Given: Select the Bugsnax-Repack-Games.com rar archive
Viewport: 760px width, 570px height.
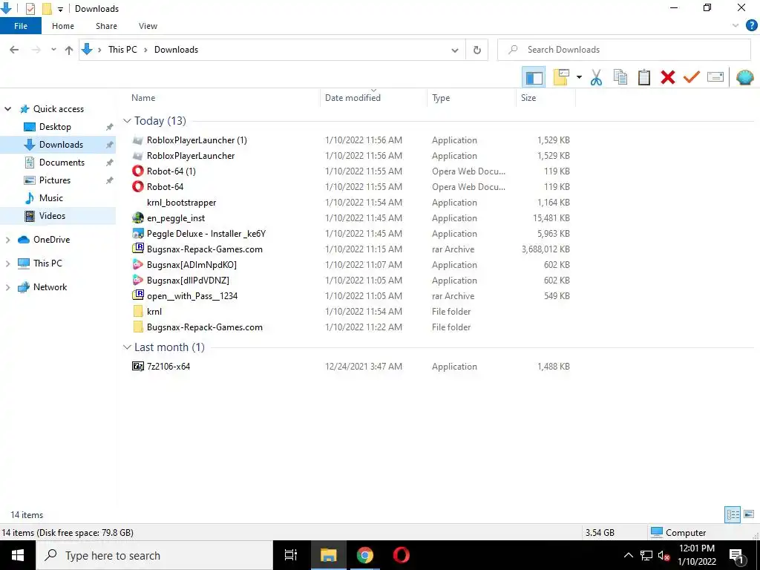Looking at the screenshot, I should [x=205, y=249].
